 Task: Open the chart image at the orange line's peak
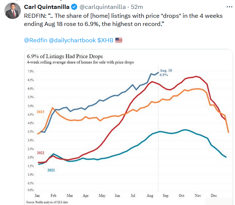click(199, 89)
